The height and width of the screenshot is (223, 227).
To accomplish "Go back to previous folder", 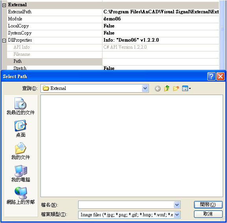I will point(157,88).
